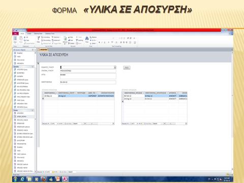
Task: Click the Refresh All icon
Action: pos(65,39)
